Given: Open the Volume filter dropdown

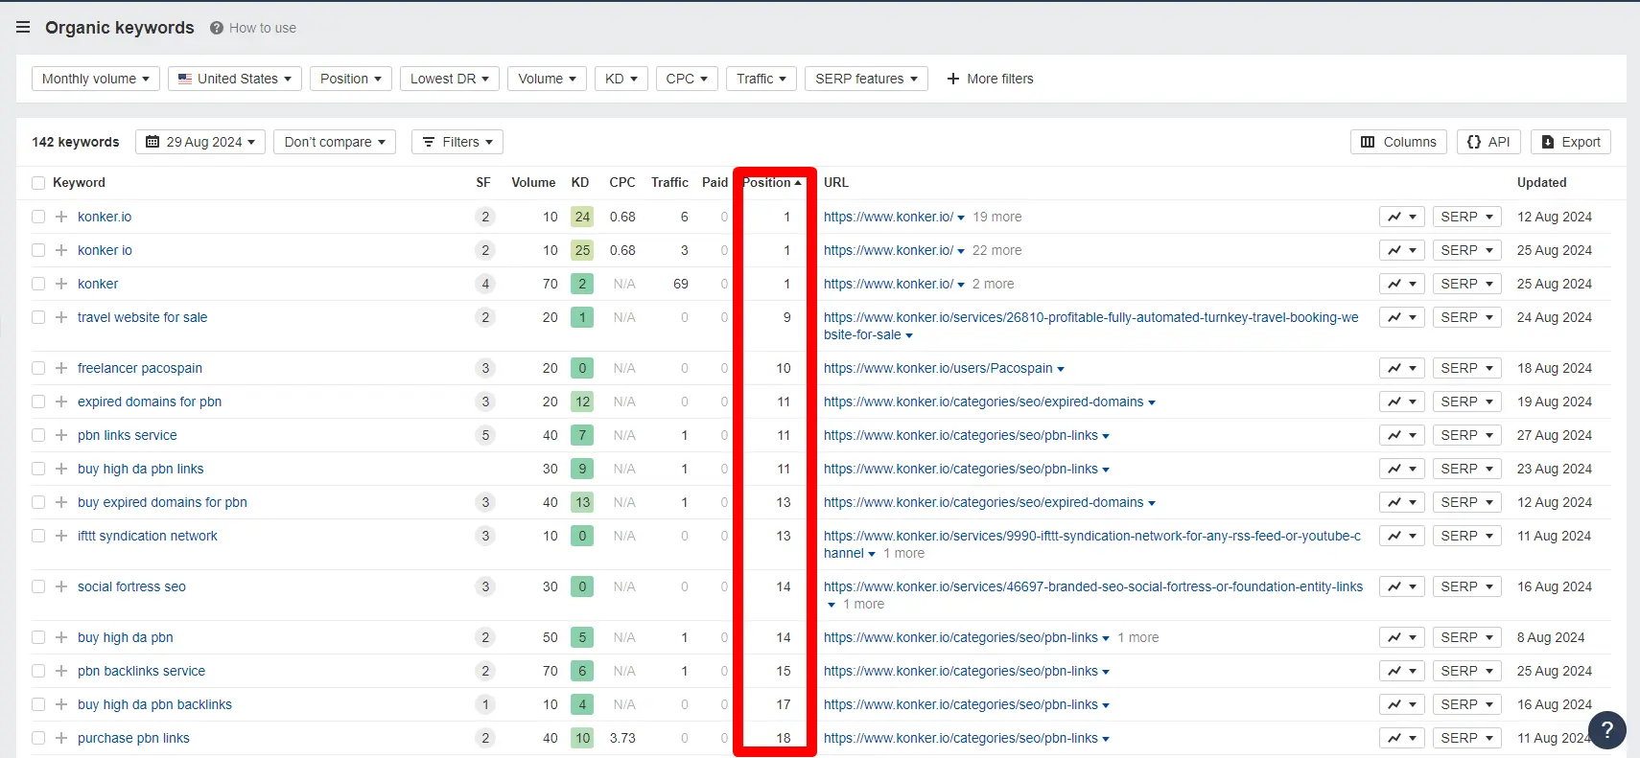Looking at the screenshot, I should [x=548, y=79].
